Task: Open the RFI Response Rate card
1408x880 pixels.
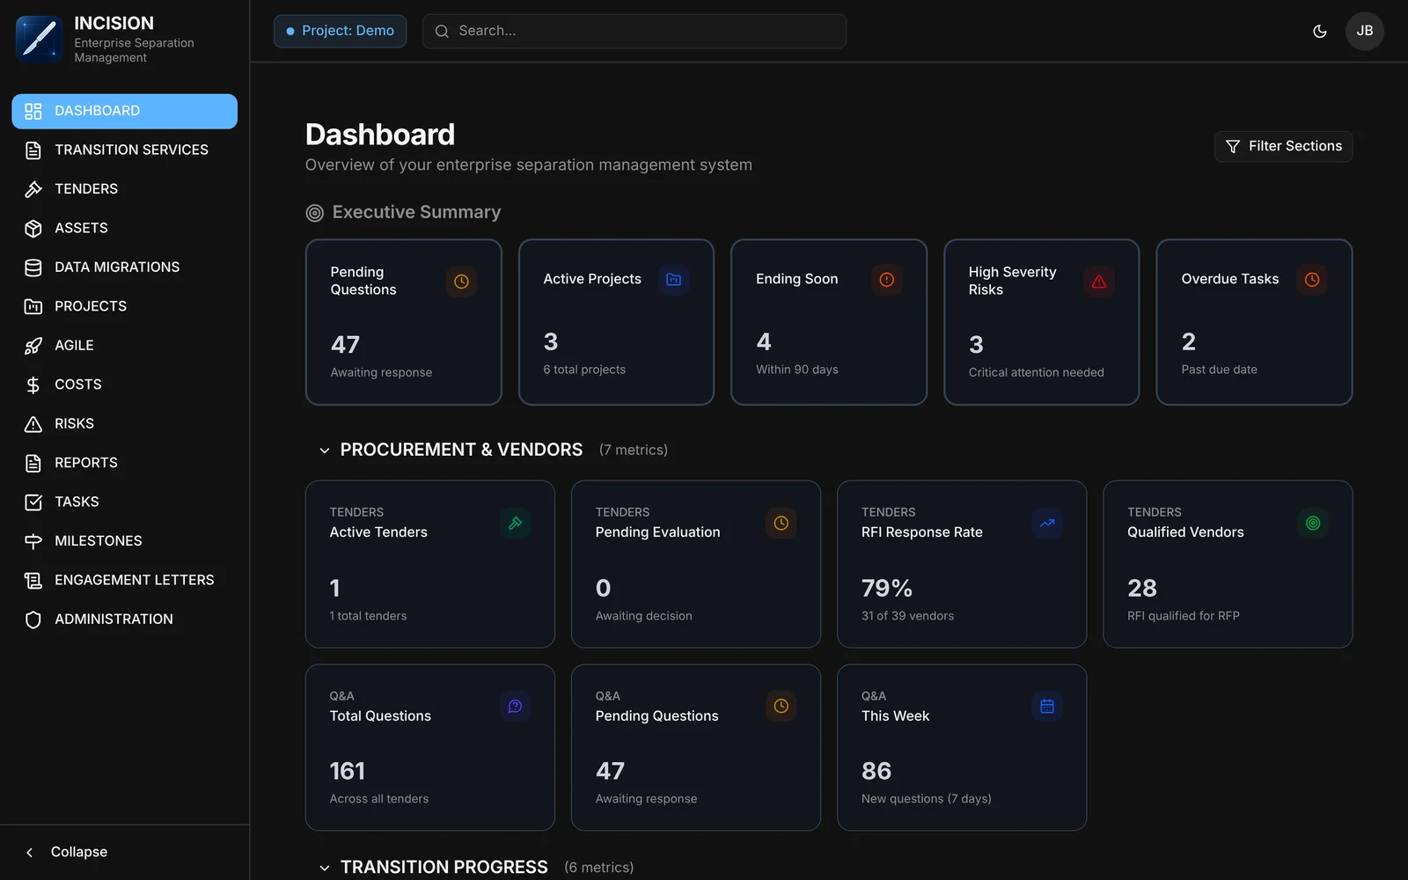Action: (x=962, y=564)
